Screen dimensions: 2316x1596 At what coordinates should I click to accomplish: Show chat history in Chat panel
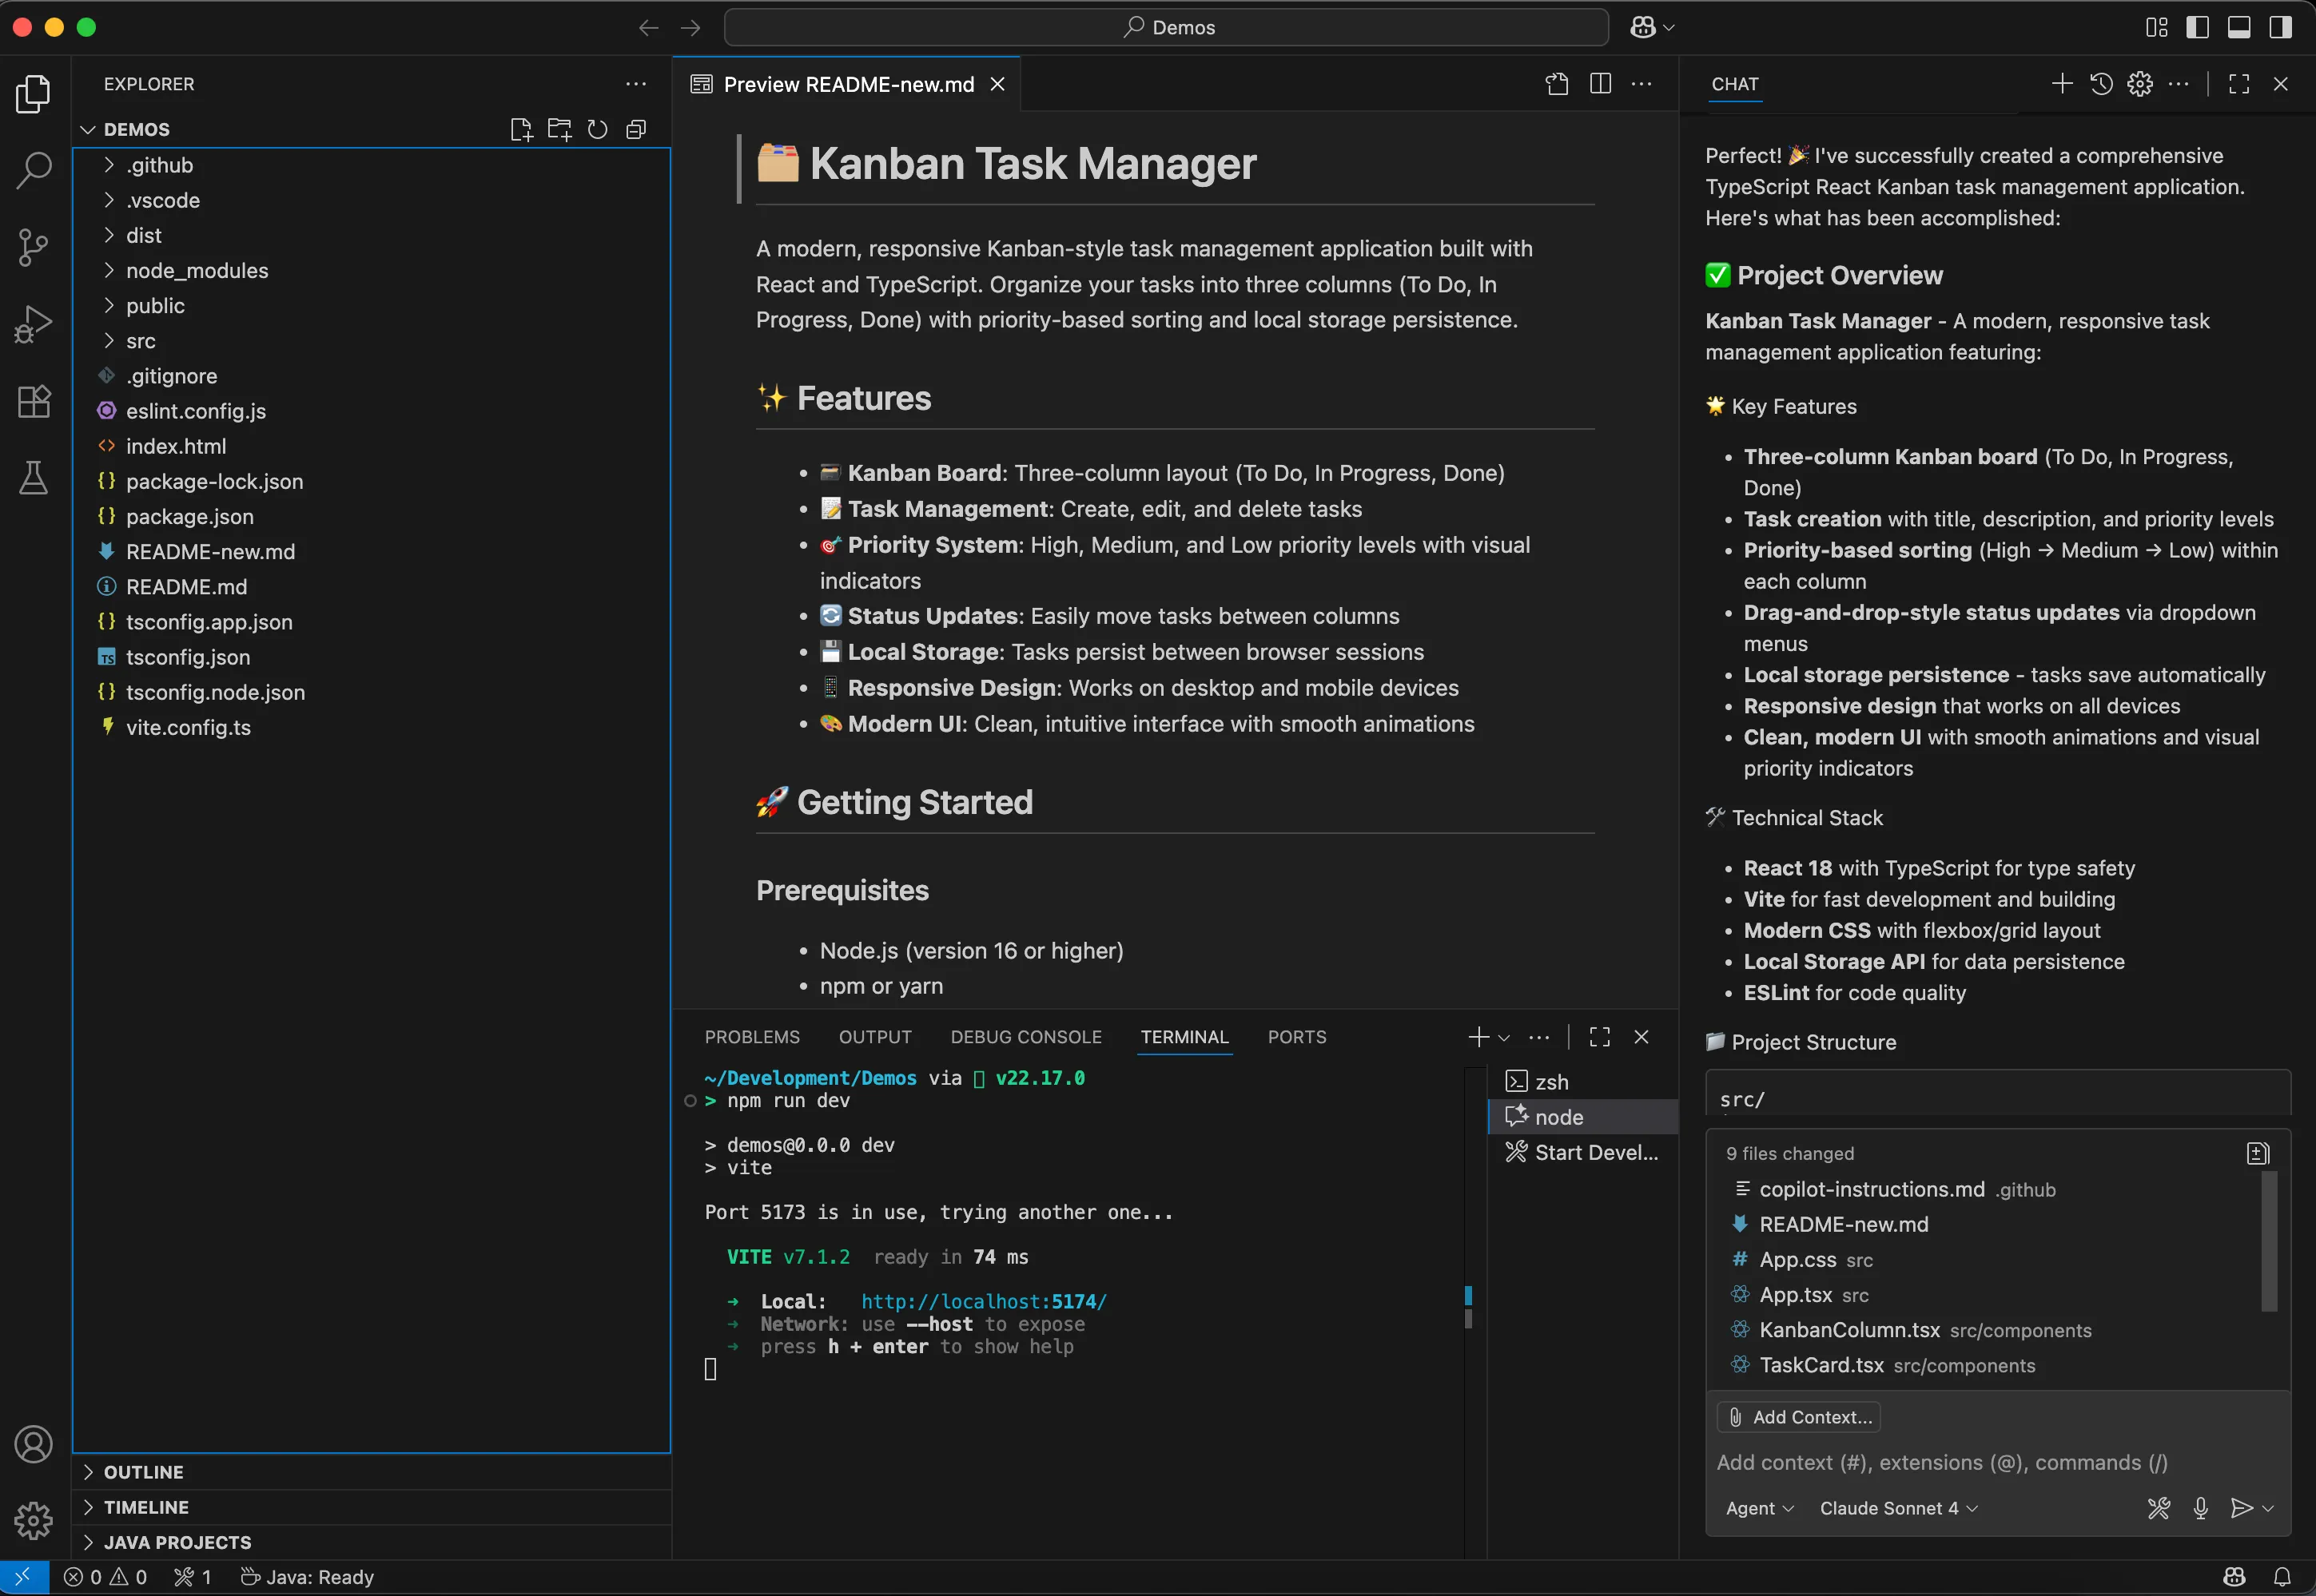(2101, 84)
